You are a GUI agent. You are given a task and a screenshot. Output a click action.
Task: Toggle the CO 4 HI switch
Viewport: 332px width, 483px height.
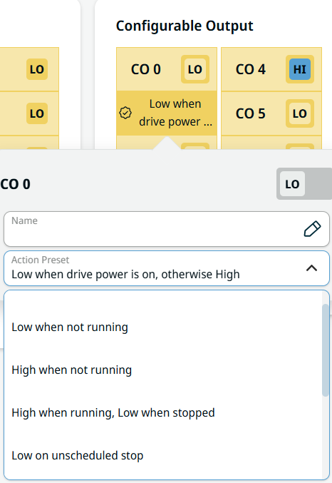pos(300,69)
